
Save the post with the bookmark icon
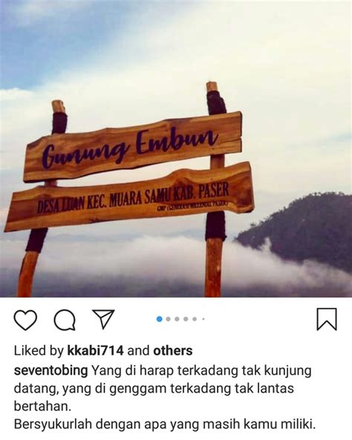click(x=327, y=319)
